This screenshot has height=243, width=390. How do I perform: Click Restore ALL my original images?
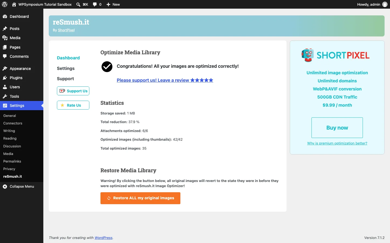pos(140,198)
